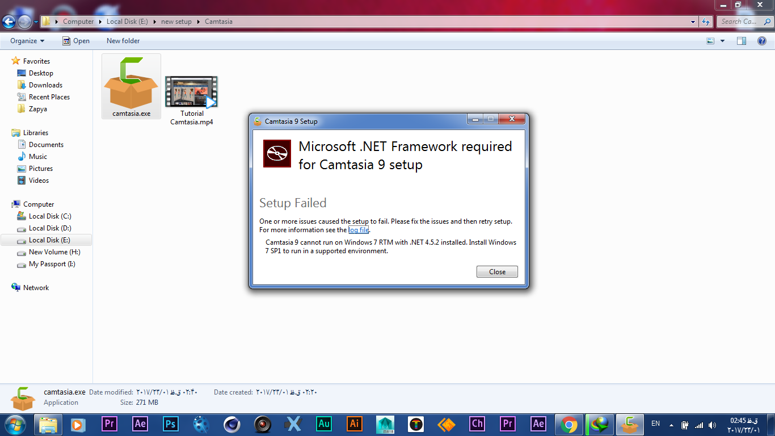Select Desktop under Favorites
This screenshot has height=436, width=775.
(x=41, y=73)
